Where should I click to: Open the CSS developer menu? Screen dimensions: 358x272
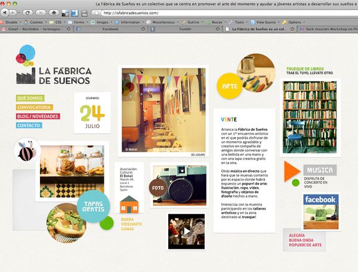[57, 22]
